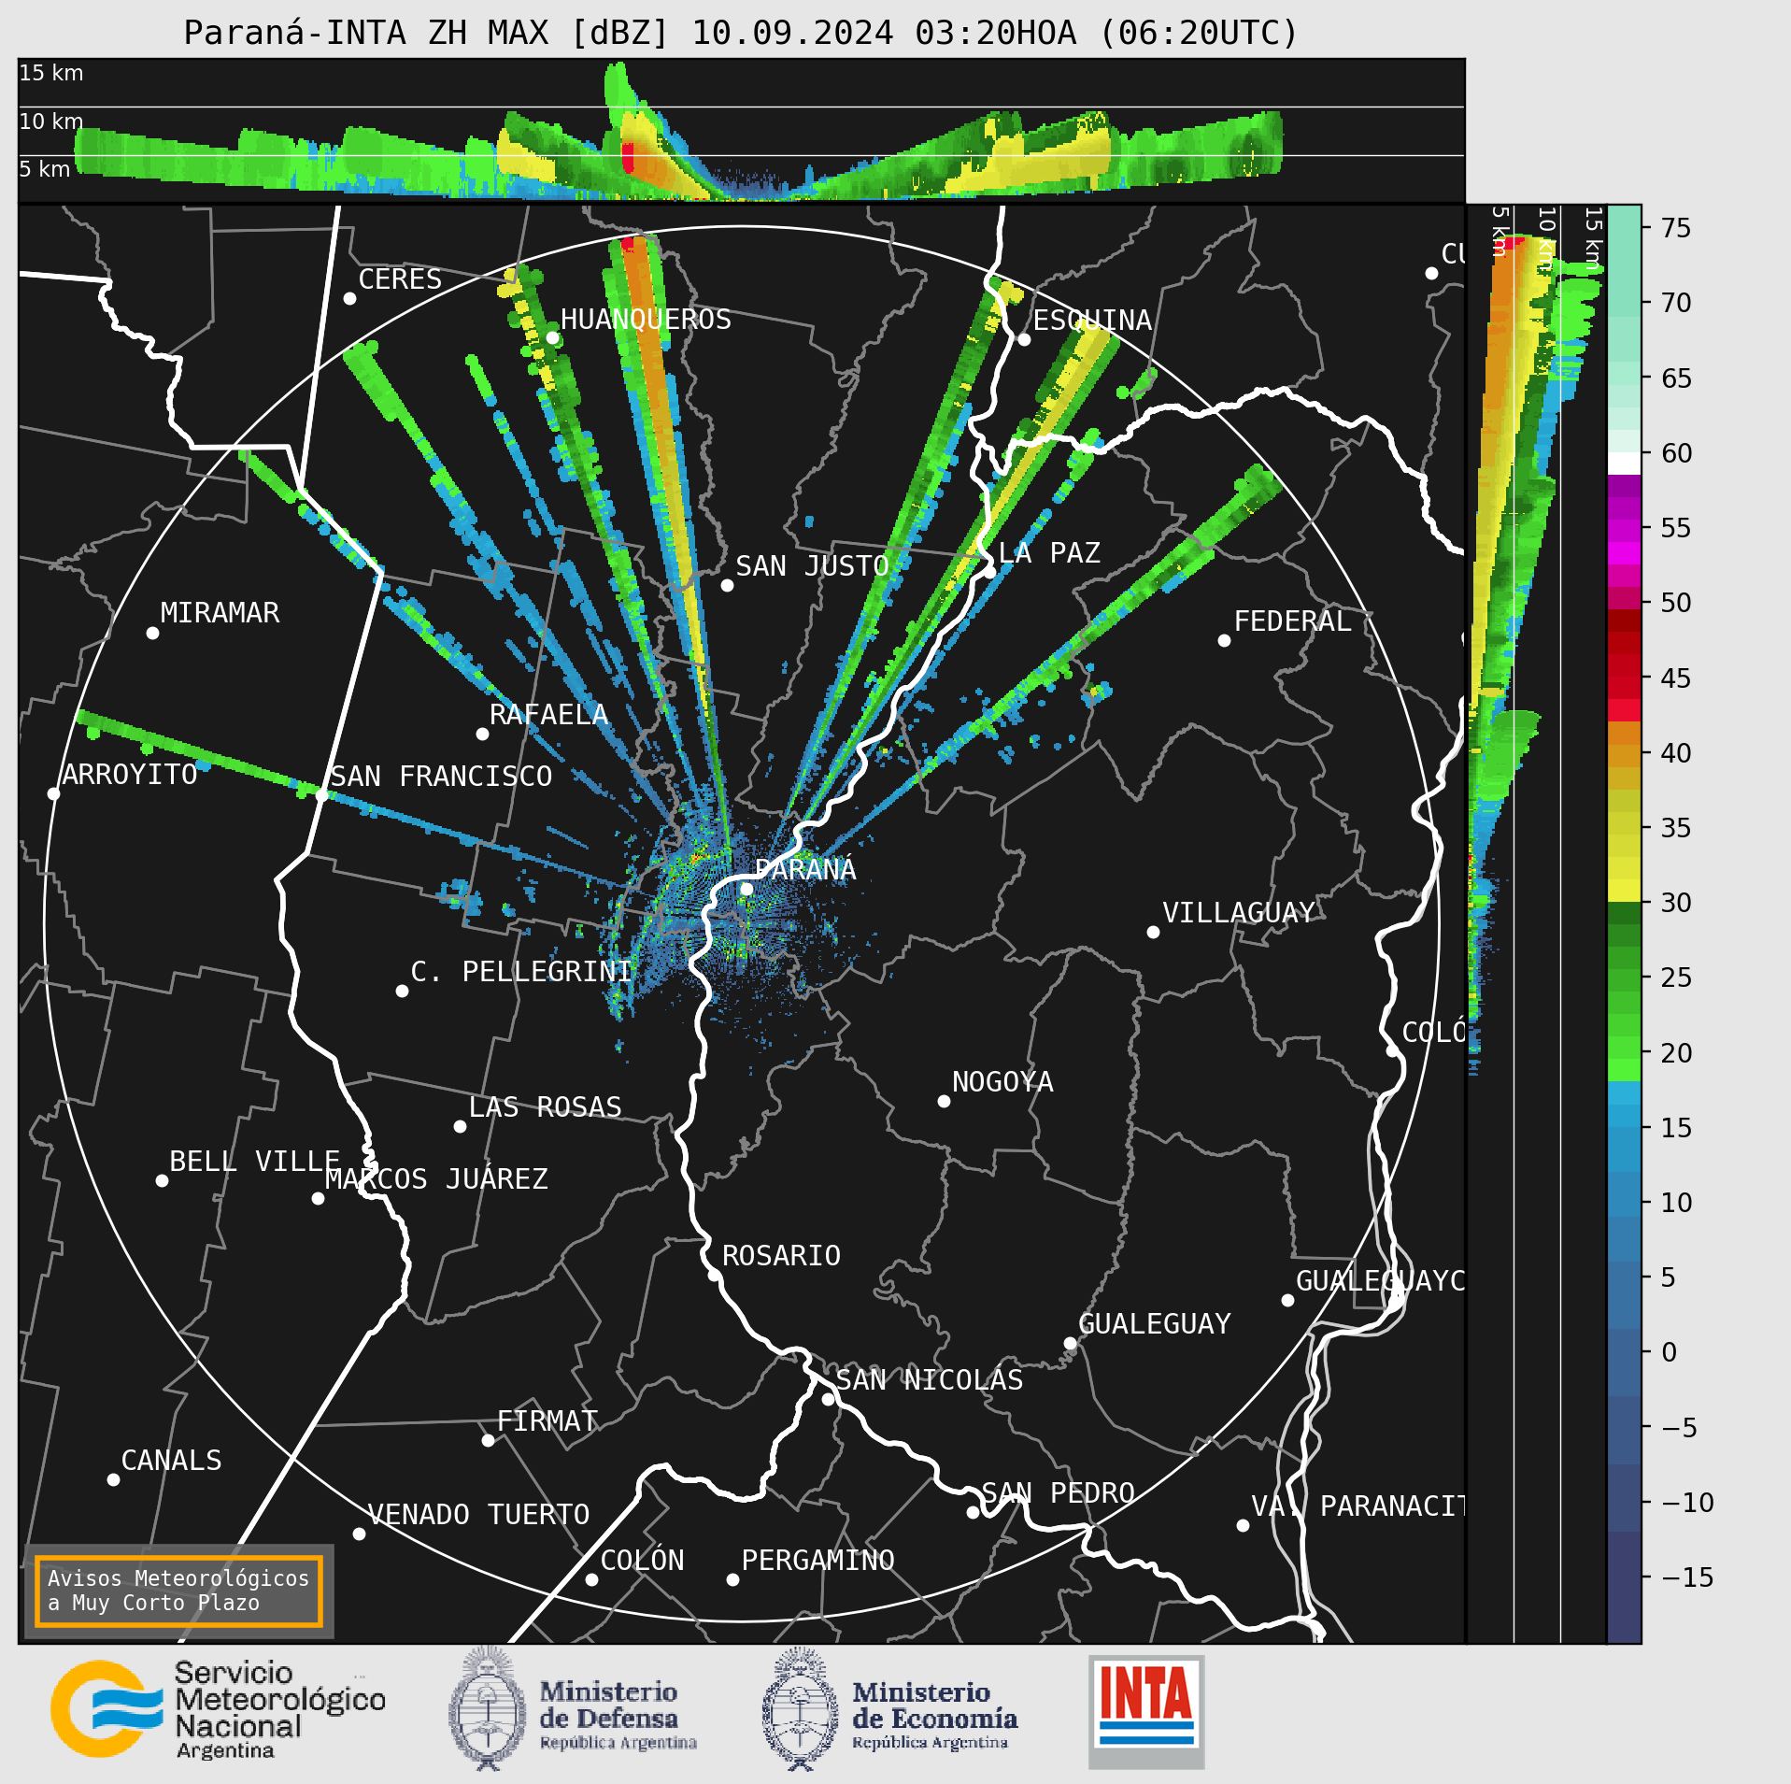Select the MARCOS JUÁREZ label
1791x1784 pixels.
436,1179
